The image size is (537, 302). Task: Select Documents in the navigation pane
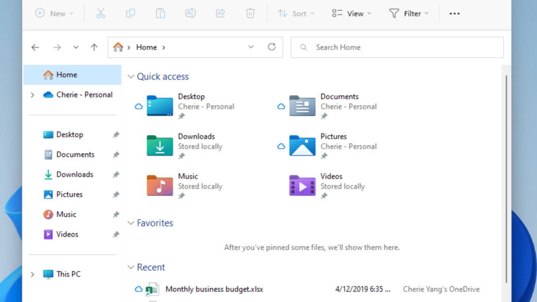(x=72, y=154)
